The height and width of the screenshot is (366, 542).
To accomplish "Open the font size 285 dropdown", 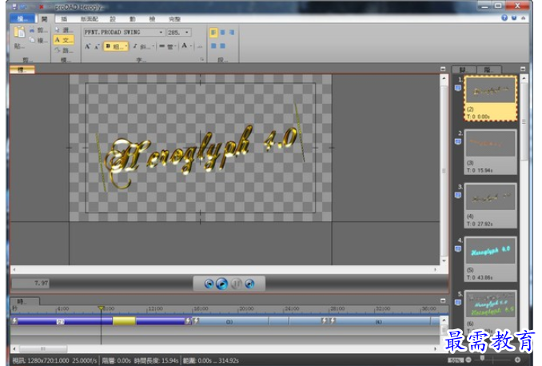I will 187,33.
